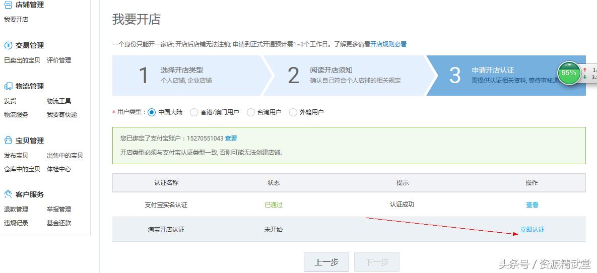Open 退款管理 in sidebar

pyautogui.click(x=16, y=210)
